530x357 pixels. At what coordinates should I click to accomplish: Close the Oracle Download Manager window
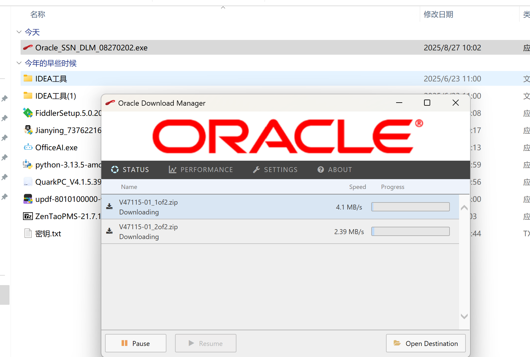(x=456, y=103)
